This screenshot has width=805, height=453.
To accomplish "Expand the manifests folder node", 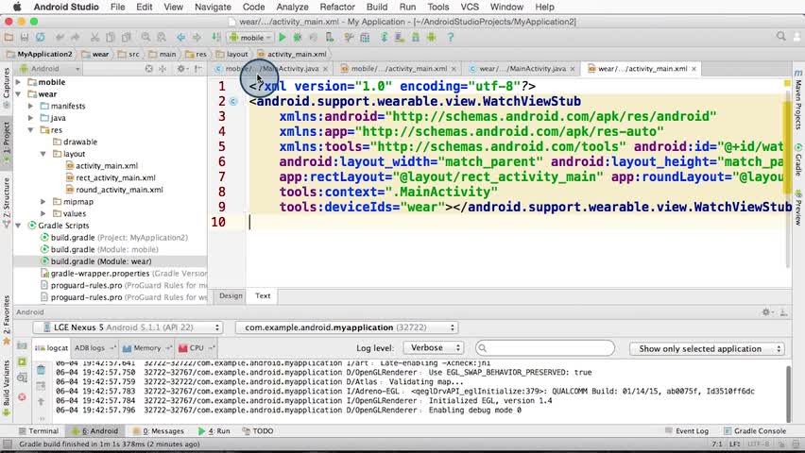I will (31, 106).
